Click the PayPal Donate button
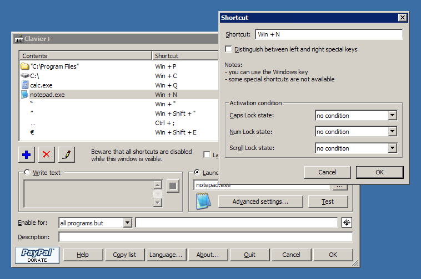 click(x=38, y=255)
